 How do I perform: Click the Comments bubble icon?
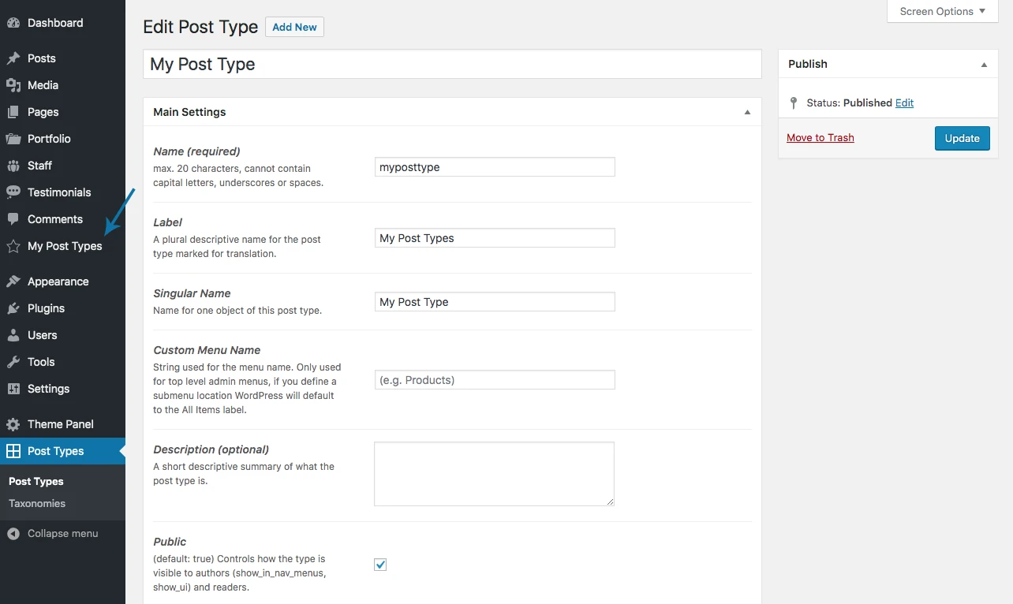[13, 218]
